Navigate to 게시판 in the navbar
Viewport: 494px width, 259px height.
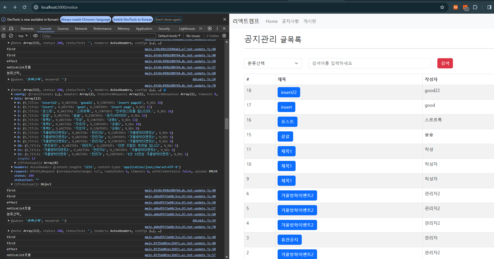click(310, 21)
